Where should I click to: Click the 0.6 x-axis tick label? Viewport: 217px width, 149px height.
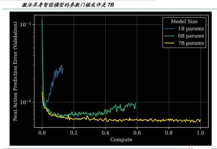click(137, 133)
